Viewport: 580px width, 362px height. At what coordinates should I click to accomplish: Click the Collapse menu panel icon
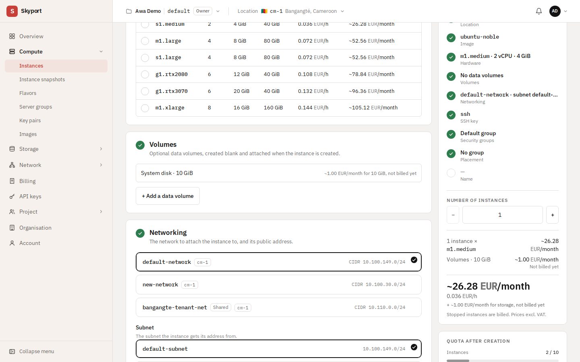coord(12,351)
